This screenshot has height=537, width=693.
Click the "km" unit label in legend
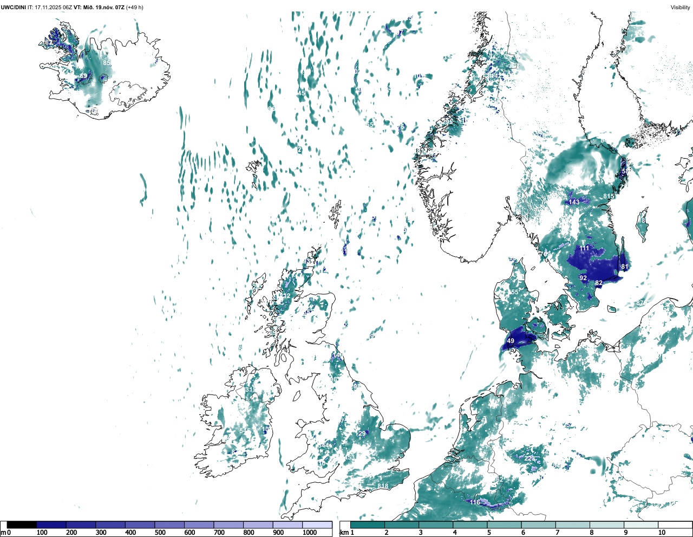[344, 533]
